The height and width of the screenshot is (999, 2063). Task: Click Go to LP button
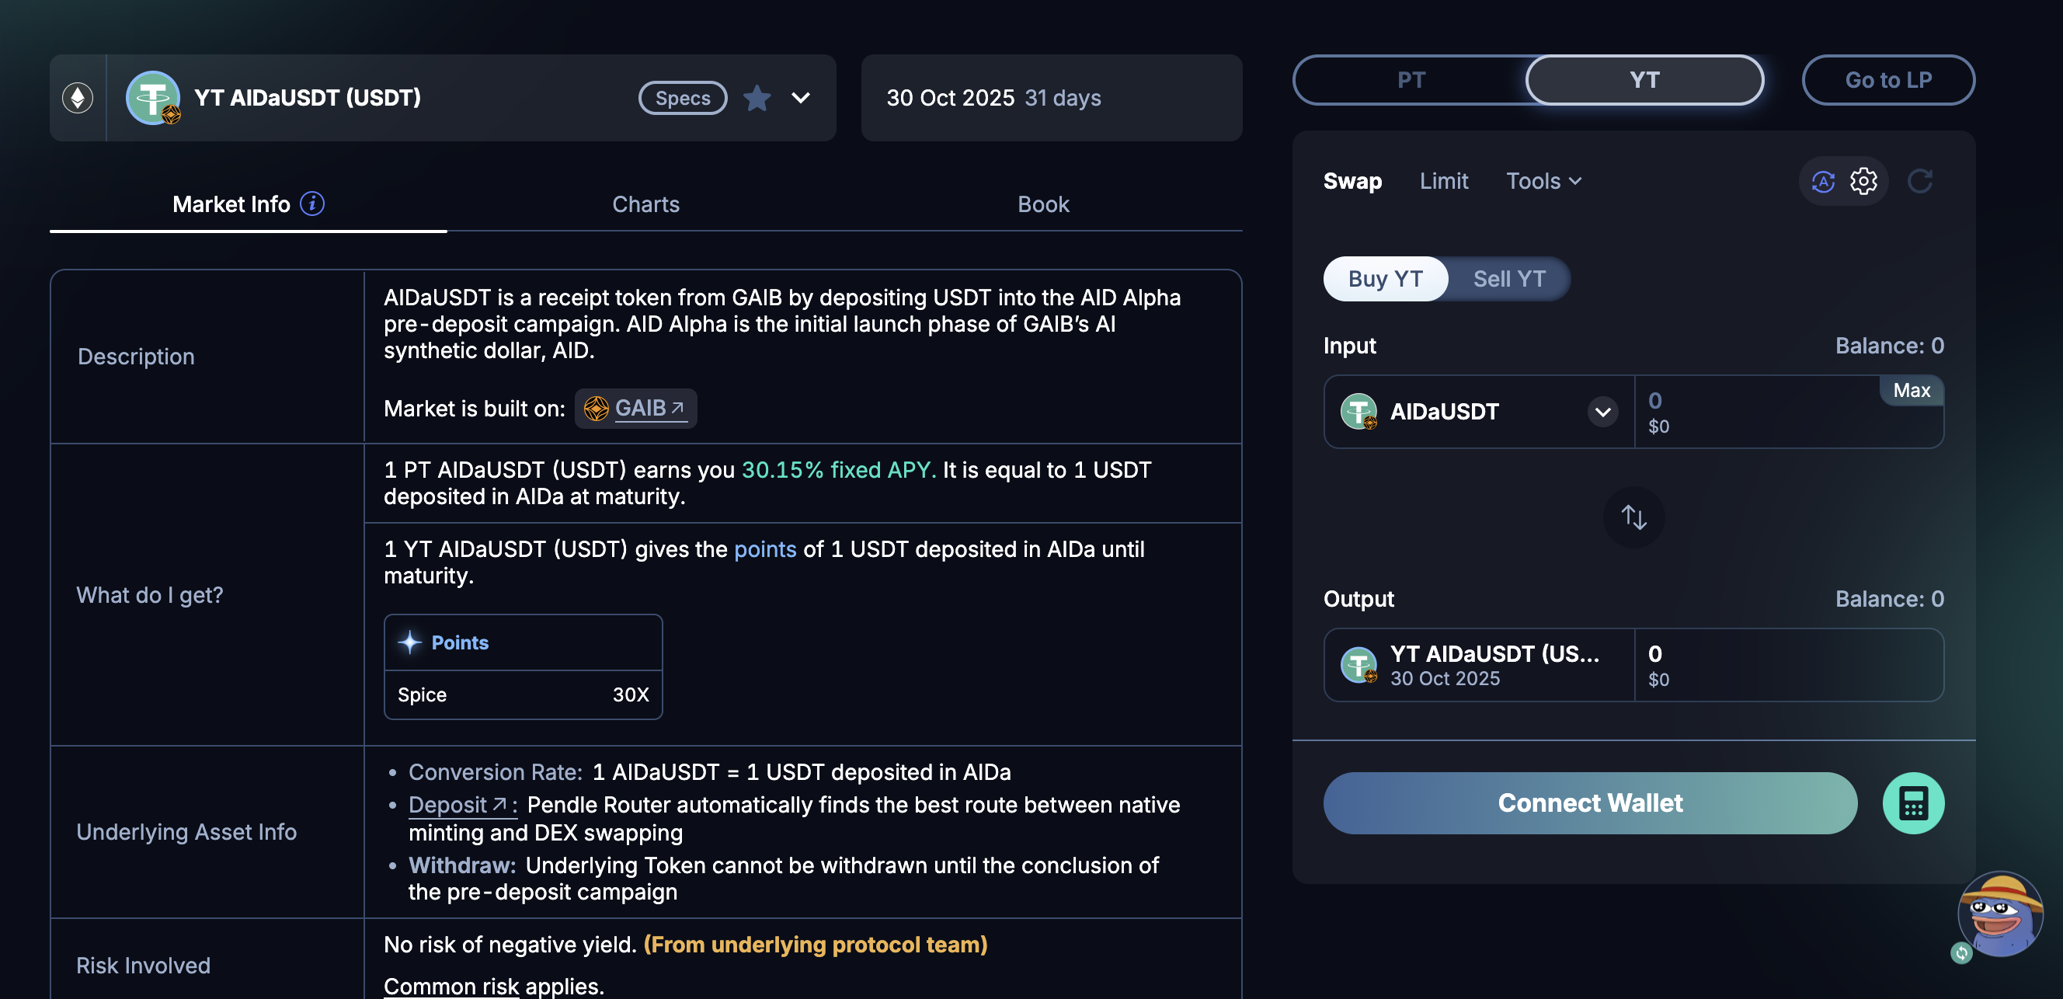[1887, 80]
